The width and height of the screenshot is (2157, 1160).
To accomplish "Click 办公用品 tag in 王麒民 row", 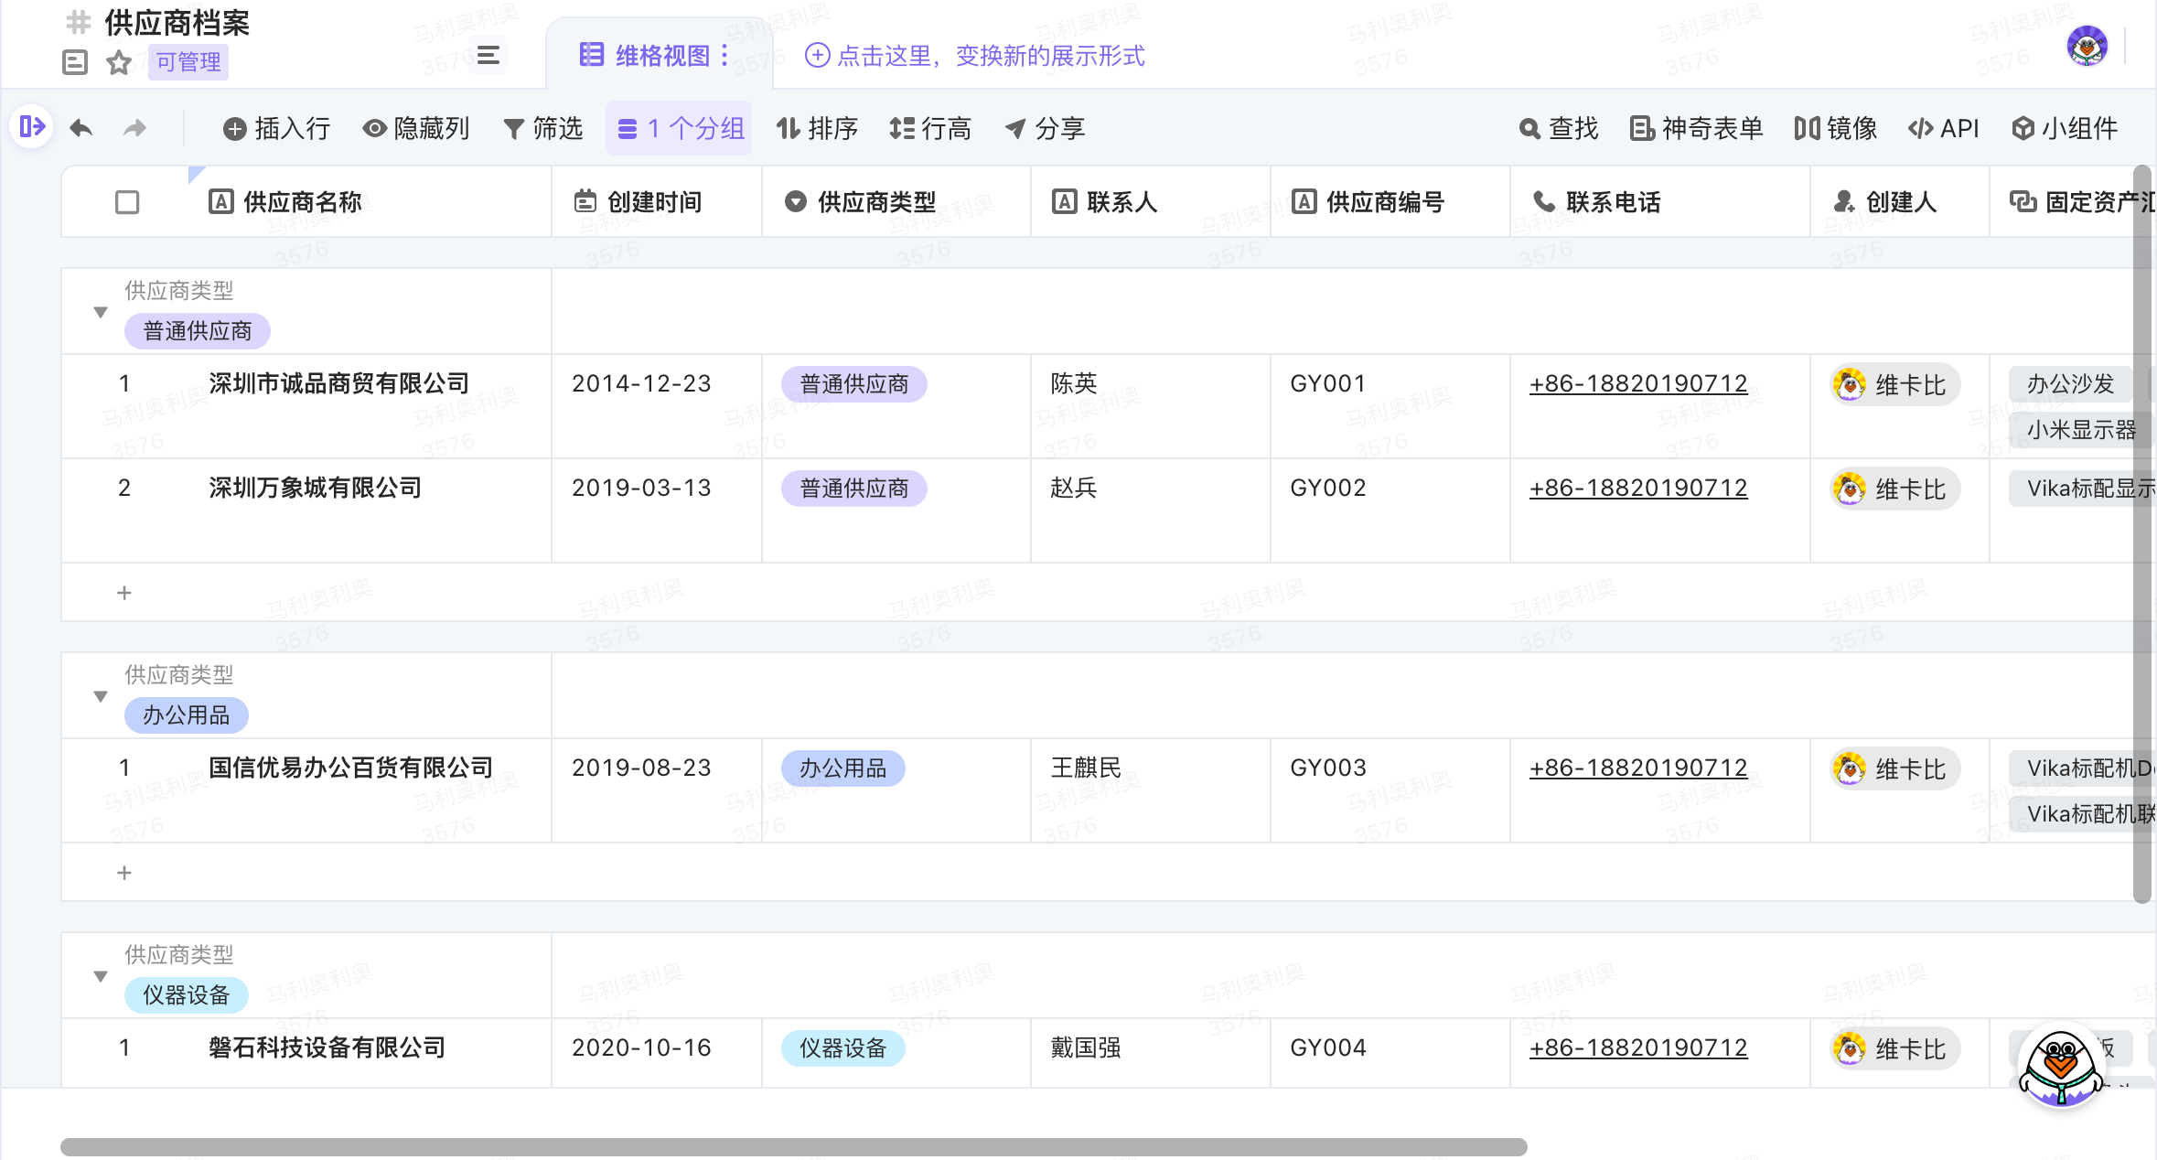I will [x=843, y=768].
